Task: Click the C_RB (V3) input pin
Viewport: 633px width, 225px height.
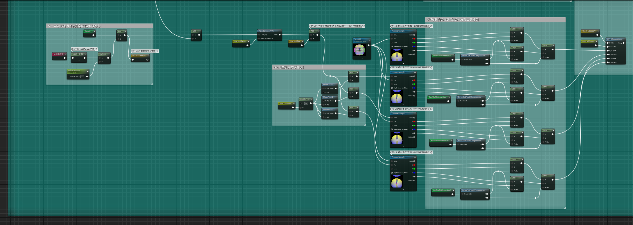Action: [608, 62]
